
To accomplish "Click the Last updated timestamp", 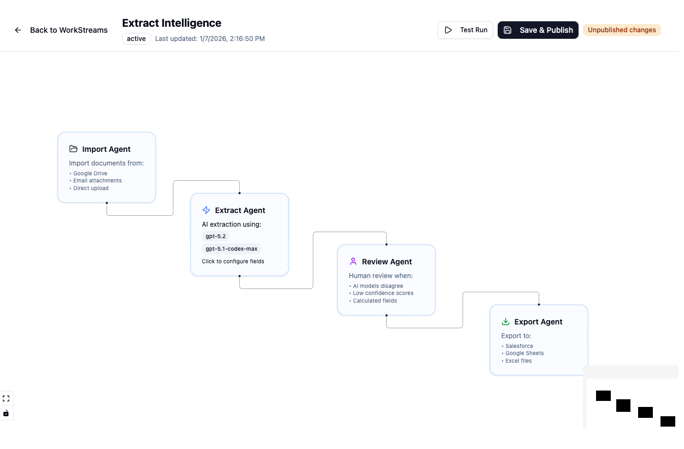I will pyautogui.click(x=210, y=39).
